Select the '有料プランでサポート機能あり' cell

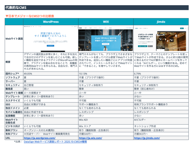tap(151, 104)
